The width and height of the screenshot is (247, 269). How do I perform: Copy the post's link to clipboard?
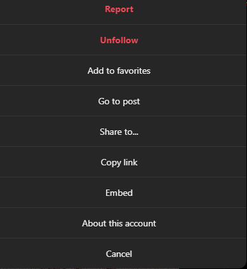click(x=119, y=162)
